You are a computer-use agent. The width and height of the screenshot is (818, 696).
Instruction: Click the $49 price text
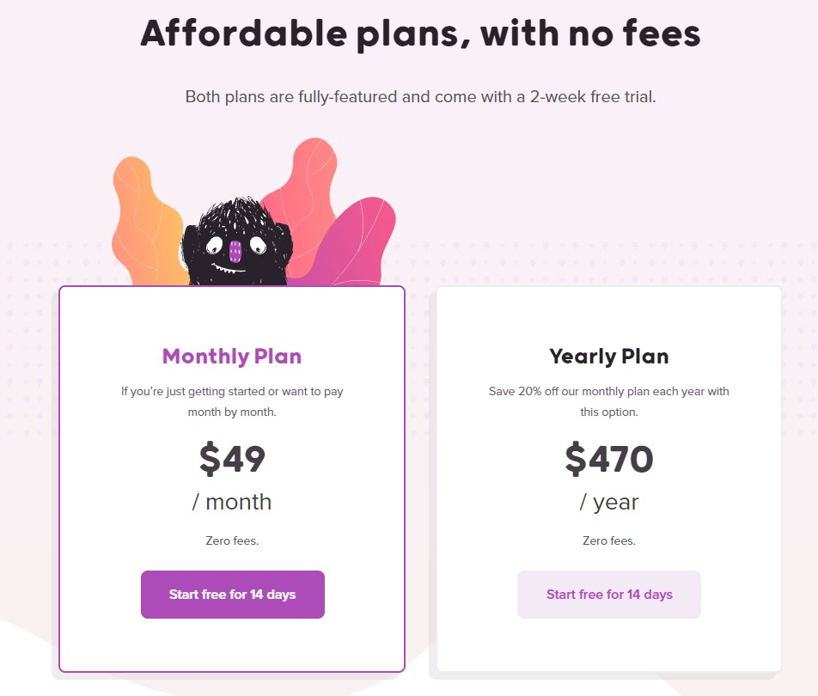pos(232,459)
